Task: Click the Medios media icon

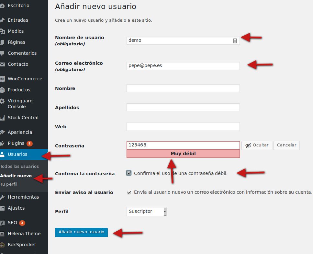Action: 2,31
